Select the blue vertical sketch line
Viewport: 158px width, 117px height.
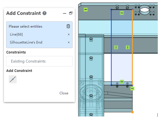click(111, 47)
